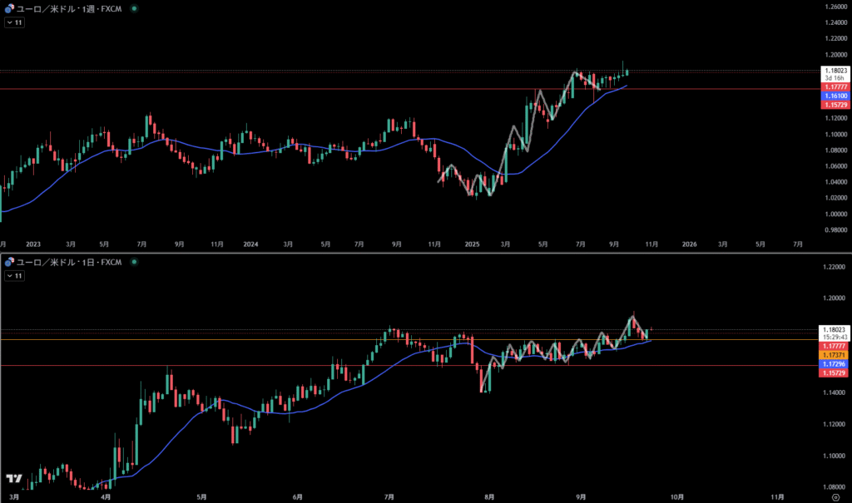This screenshot has height=503, width=852.
Task: Open chart settings gear in bottom-right corner
Action: (x=835, y=496)
